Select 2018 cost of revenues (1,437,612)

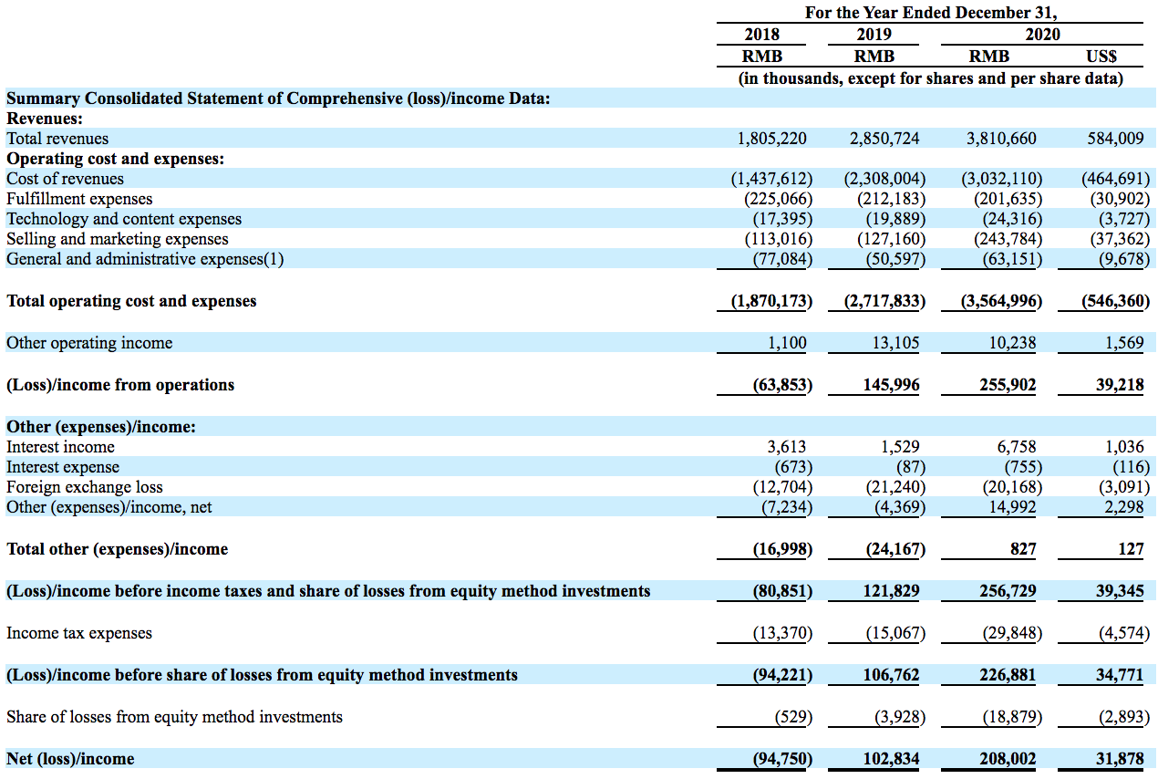pos(771,179)
